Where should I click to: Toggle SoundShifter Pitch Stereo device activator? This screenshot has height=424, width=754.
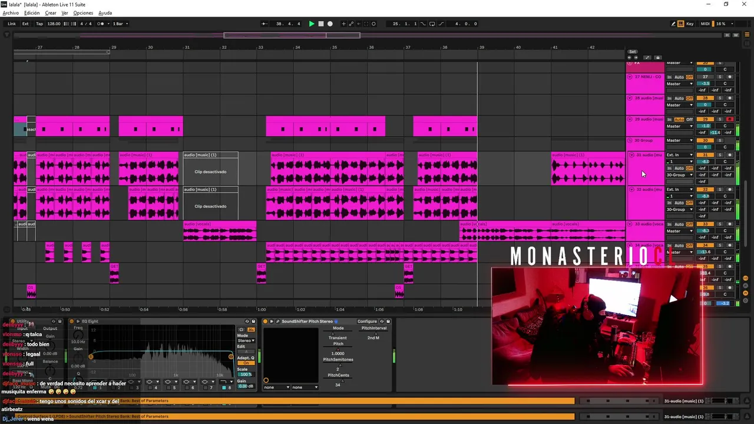265,322
